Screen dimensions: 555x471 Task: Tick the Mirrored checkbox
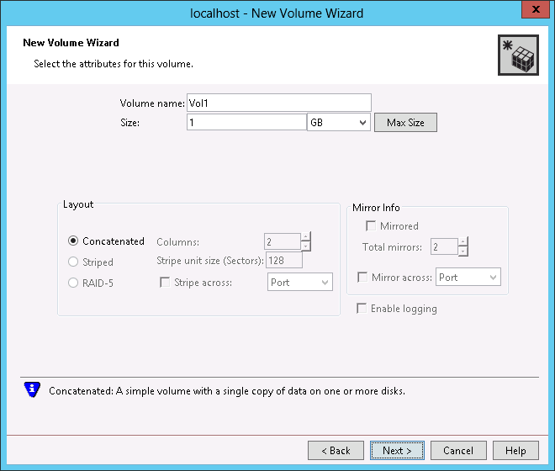(x=371, y=226)
